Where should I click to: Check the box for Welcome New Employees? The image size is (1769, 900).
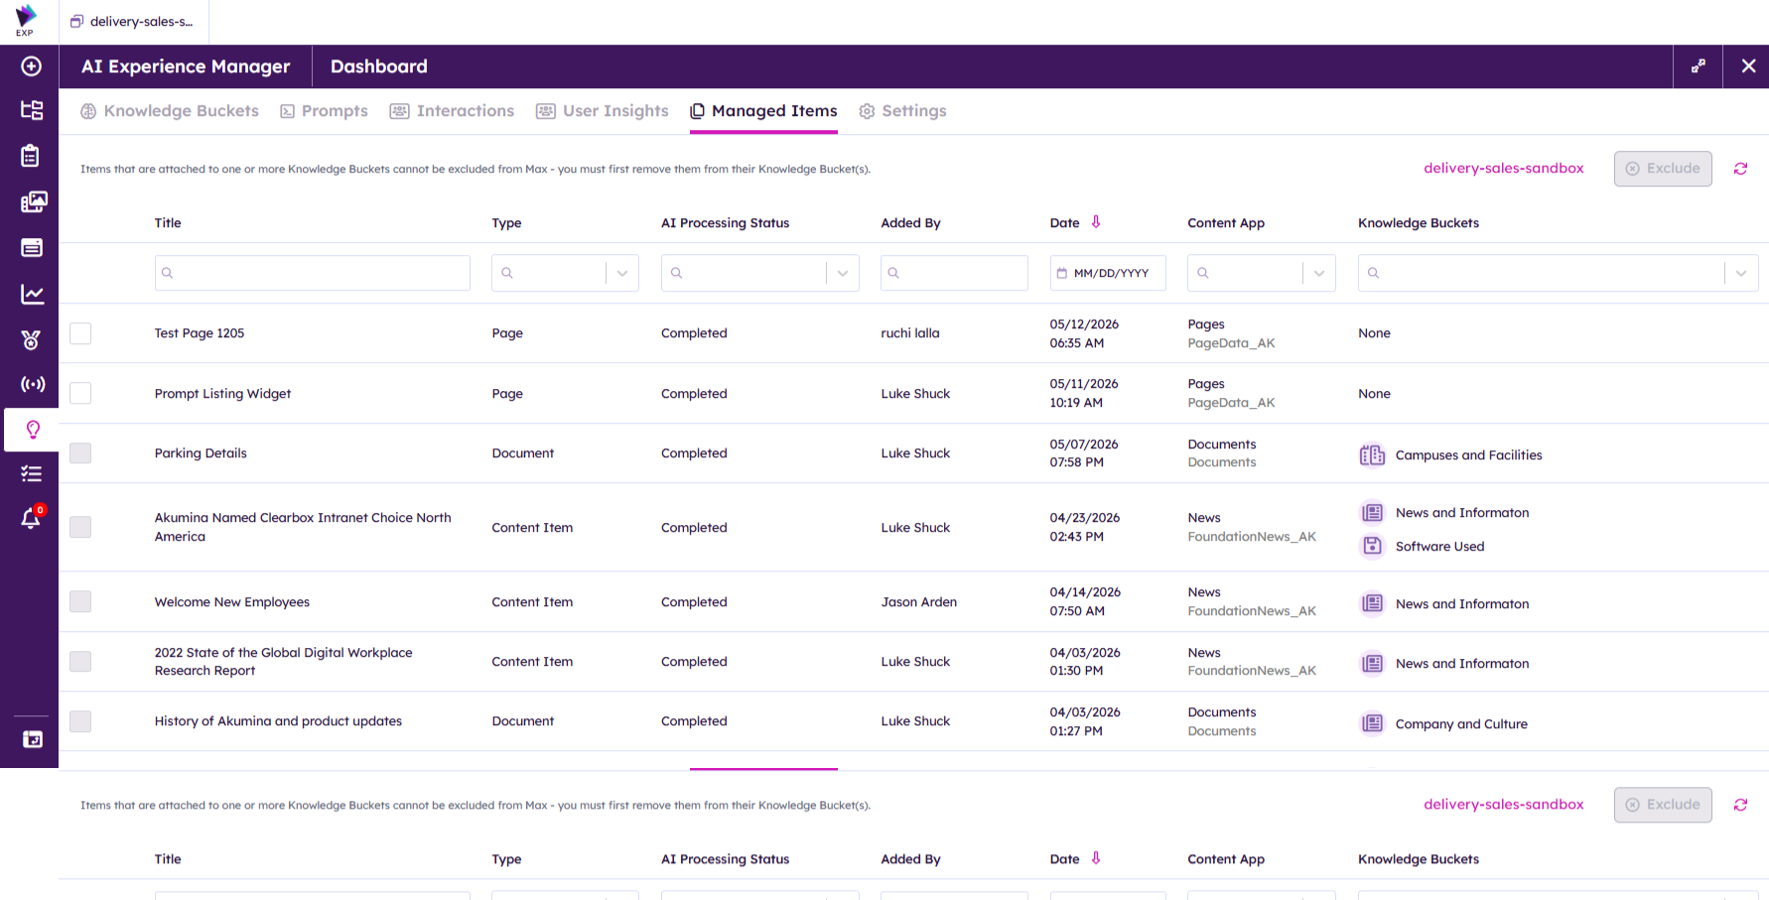pyautogui.click(x=80, y=601)
